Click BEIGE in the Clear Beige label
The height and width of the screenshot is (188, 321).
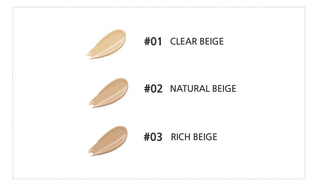212,41
